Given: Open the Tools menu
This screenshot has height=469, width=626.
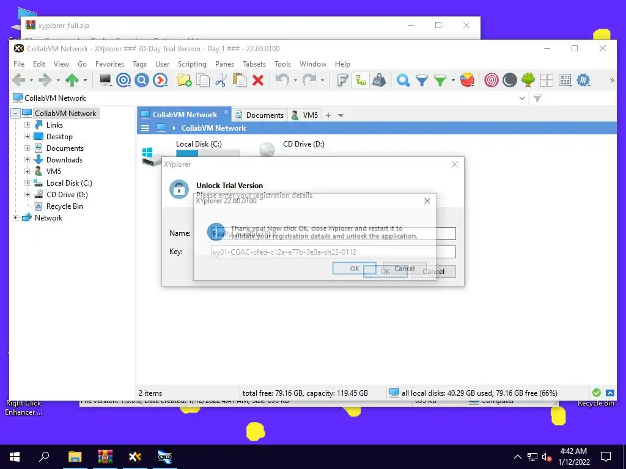Looking at the screenshot, I should pyautogui.click(x=282, y=64).
